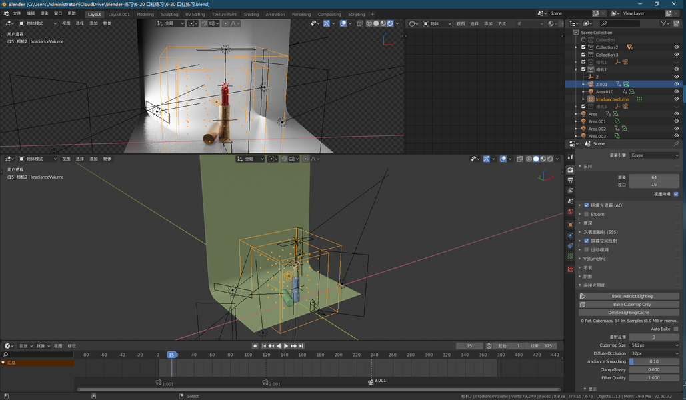
Task: Open the Physics properties tab icon
Action: pos(571,235)
